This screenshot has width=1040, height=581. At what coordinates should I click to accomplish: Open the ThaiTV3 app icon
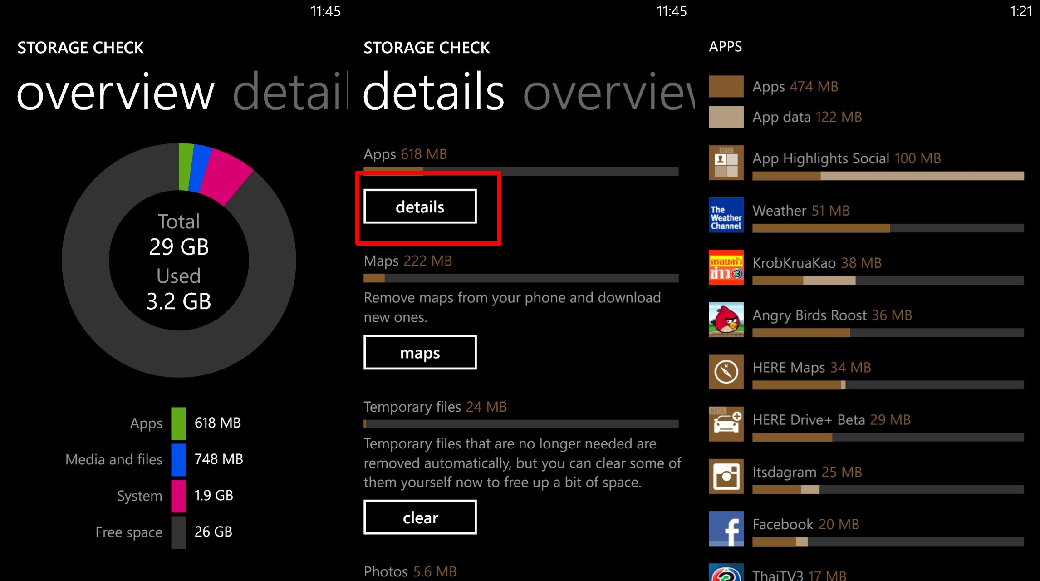726,572
